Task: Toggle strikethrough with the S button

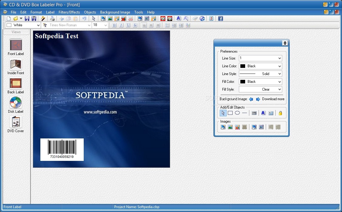Action: (x=135, y=25)
